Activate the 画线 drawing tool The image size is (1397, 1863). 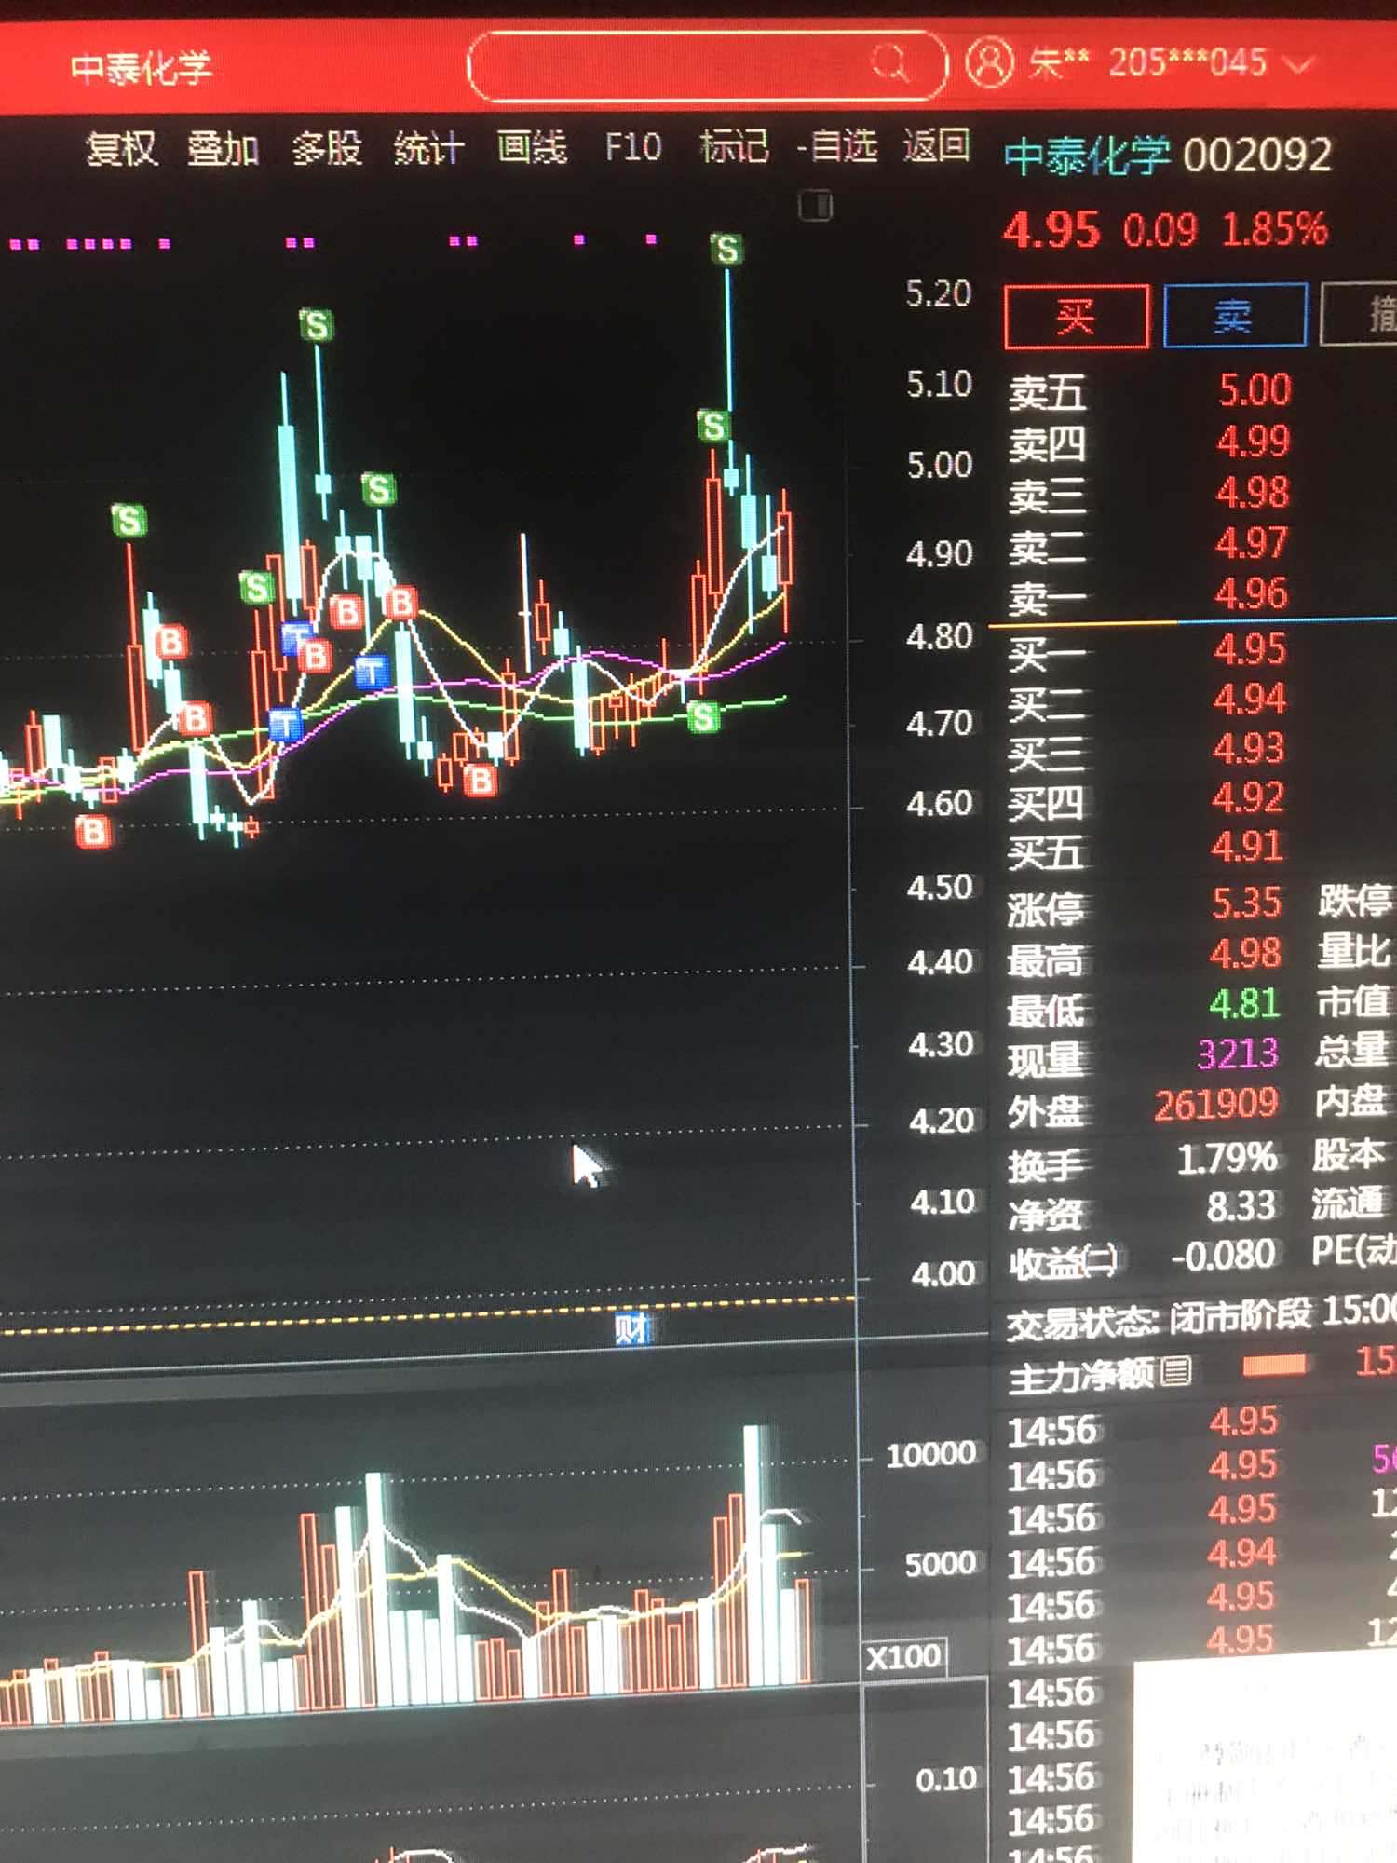(532, 147)
